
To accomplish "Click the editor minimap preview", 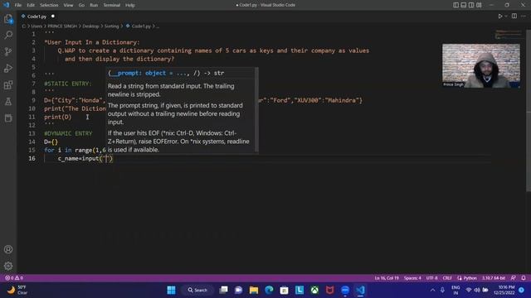I will [x=508, y=35].
